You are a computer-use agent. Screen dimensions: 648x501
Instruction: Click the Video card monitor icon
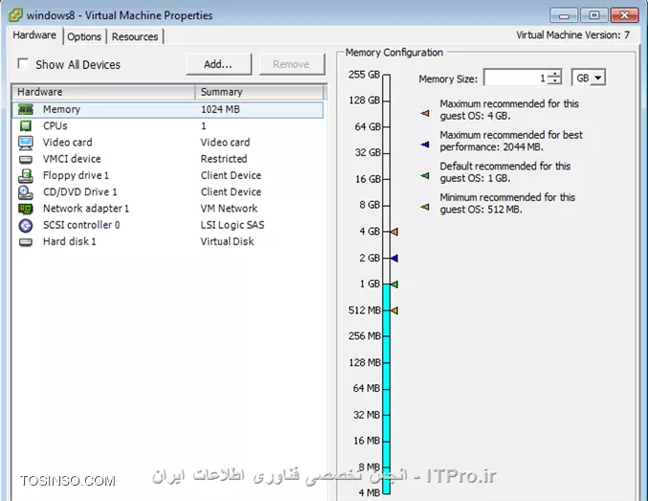tap(26, 143)
